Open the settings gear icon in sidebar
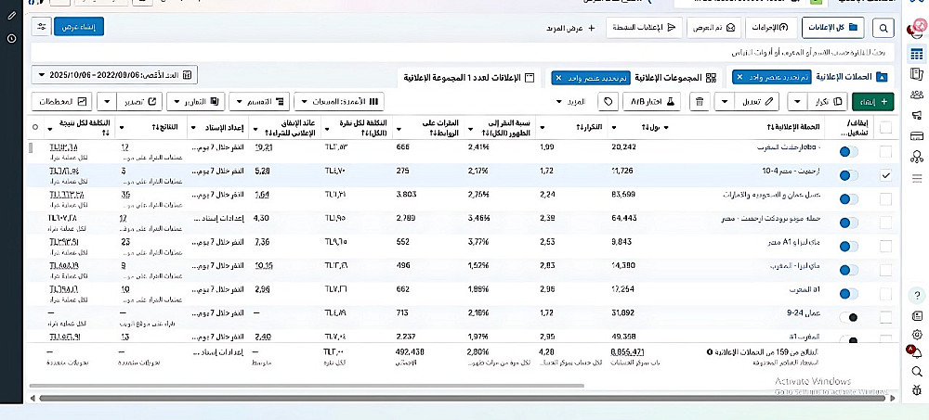The width and height of the screenshot is (929, 420). pyautogui.click(x=917, y=334)
